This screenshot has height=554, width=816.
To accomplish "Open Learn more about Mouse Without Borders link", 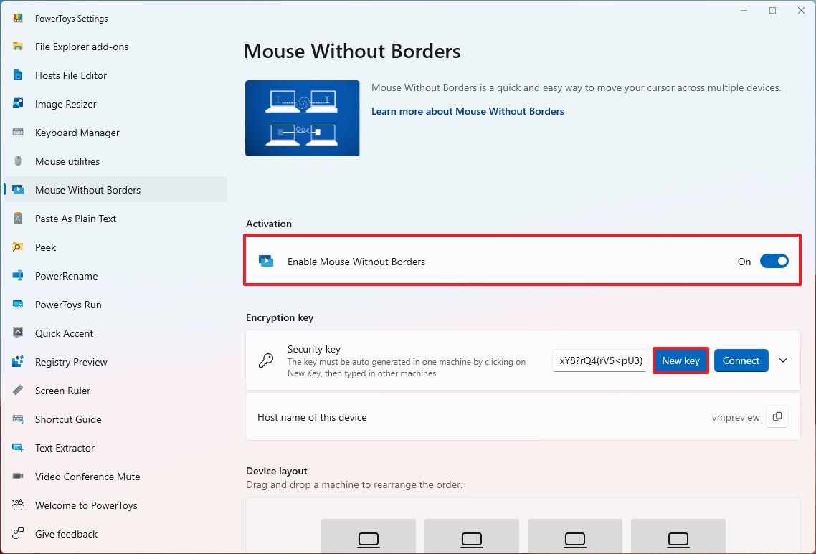I will tap(468, 111).
